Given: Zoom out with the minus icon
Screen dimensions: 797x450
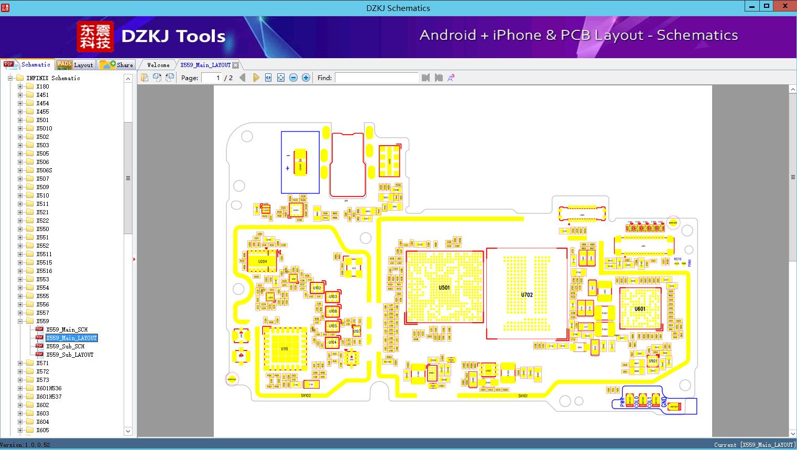Looking at the screenshot, I should (x=293, y=78).
